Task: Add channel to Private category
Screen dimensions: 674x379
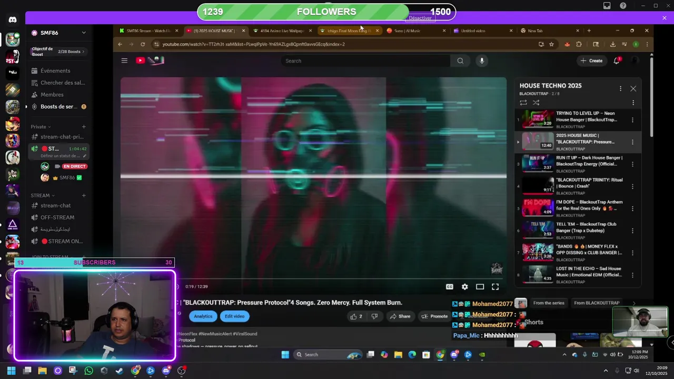Action: click(x=84, y=127)
